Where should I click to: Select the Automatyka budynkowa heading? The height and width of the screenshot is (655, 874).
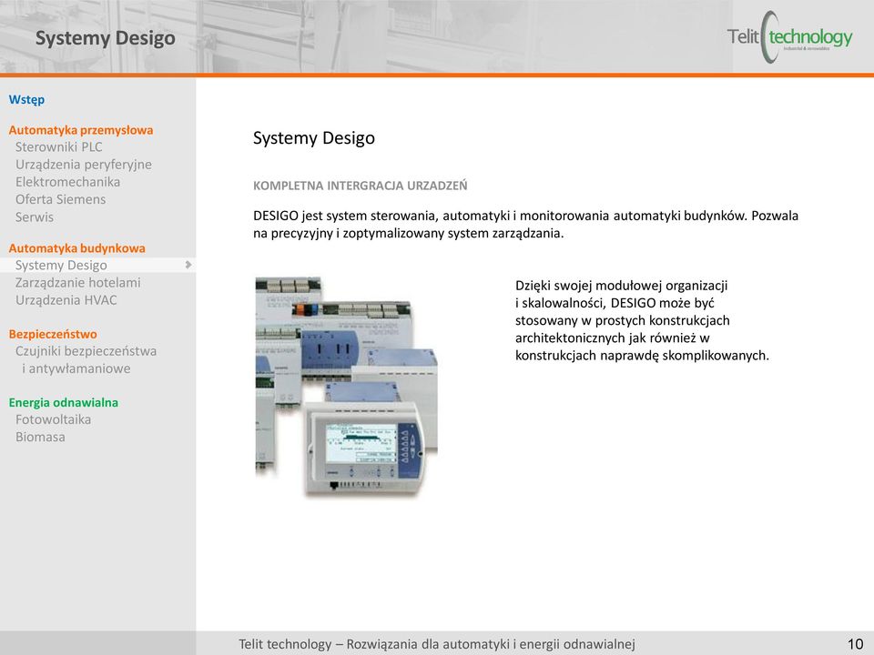click(76, 248)
